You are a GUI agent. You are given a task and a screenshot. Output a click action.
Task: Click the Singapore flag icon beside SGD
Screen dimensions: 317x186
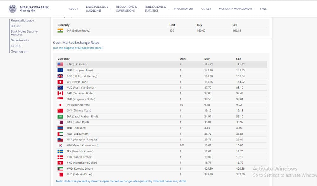tap(60, 99)
